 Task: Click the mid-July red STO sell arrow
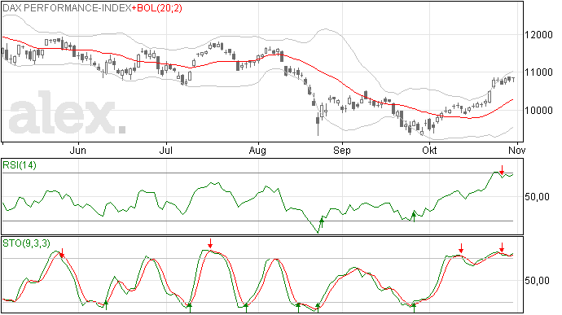210,243
